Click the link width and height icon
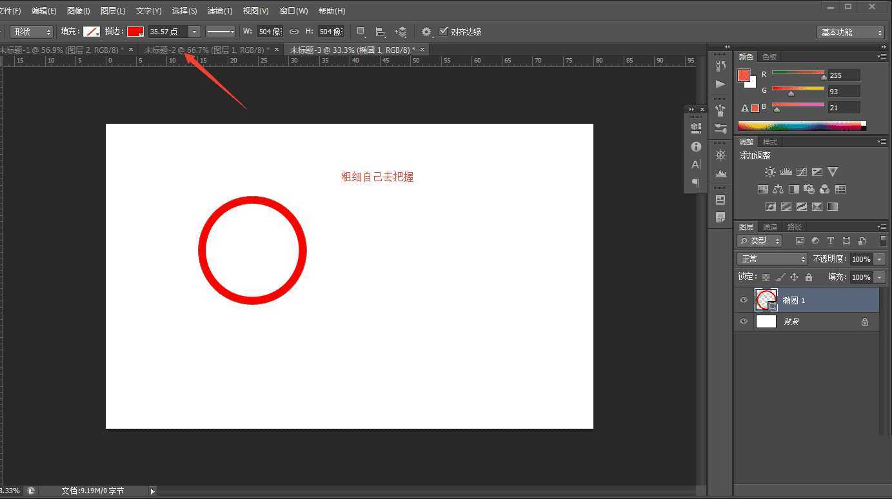892x499 pixels. (294, 32)
